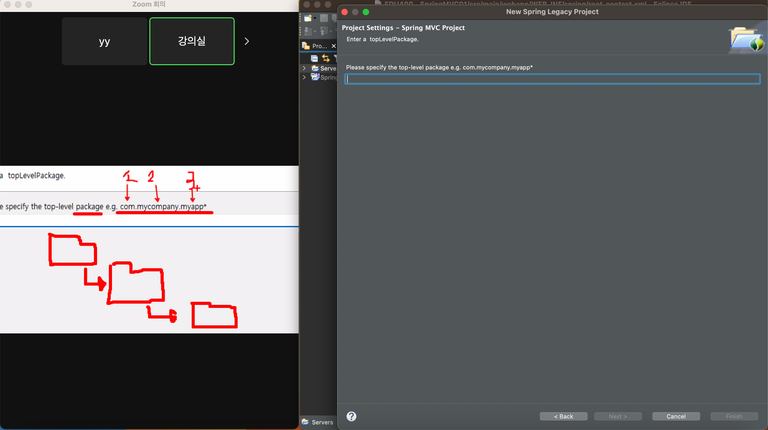Open the New wizard dropdown arrow
Viewport: 768px width, 430px height.
pos(315,18)
